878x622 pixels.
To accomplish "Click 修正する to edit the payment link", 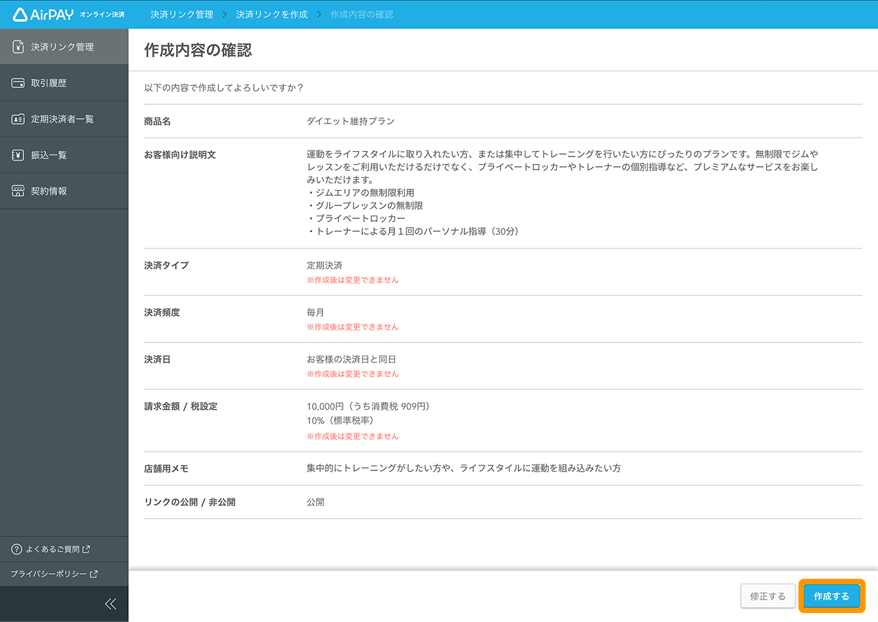I will tap(768, 596).
